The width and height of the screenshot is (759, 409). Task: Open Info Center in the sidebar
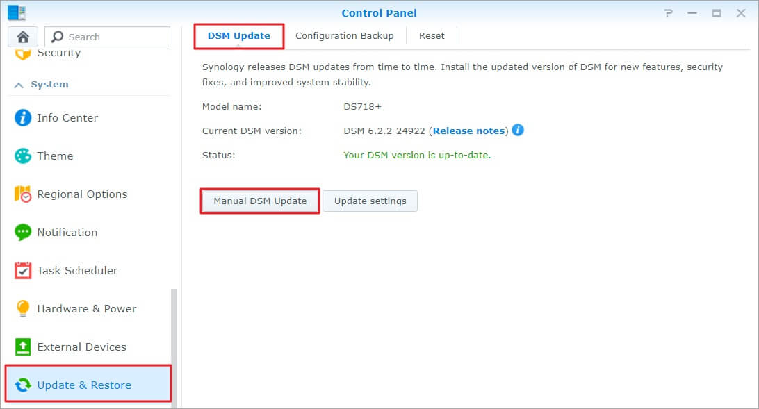pos(88,117)
